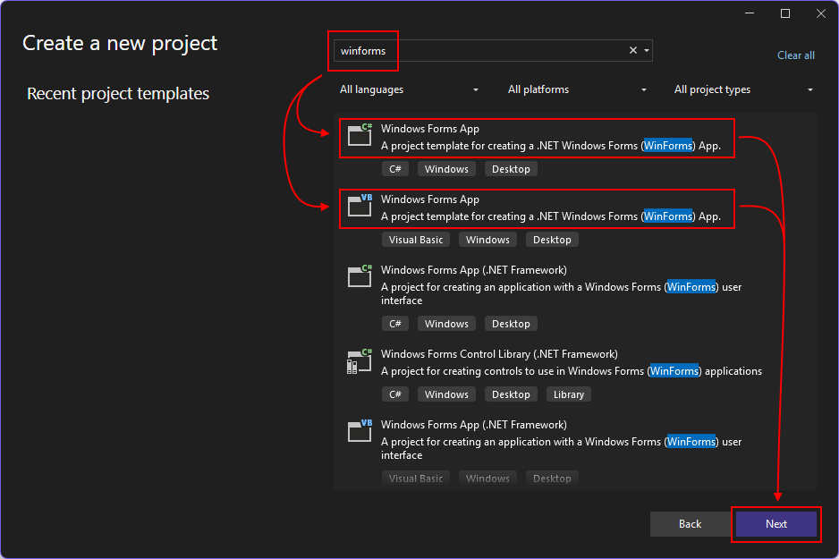The image size is (839, 559).
Task: Open the All platforms dropdown
Action: coord(577,89)
